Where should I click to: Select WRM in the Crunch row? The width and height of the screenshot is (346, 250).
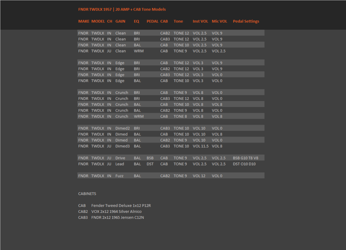[x=139, y=116]
